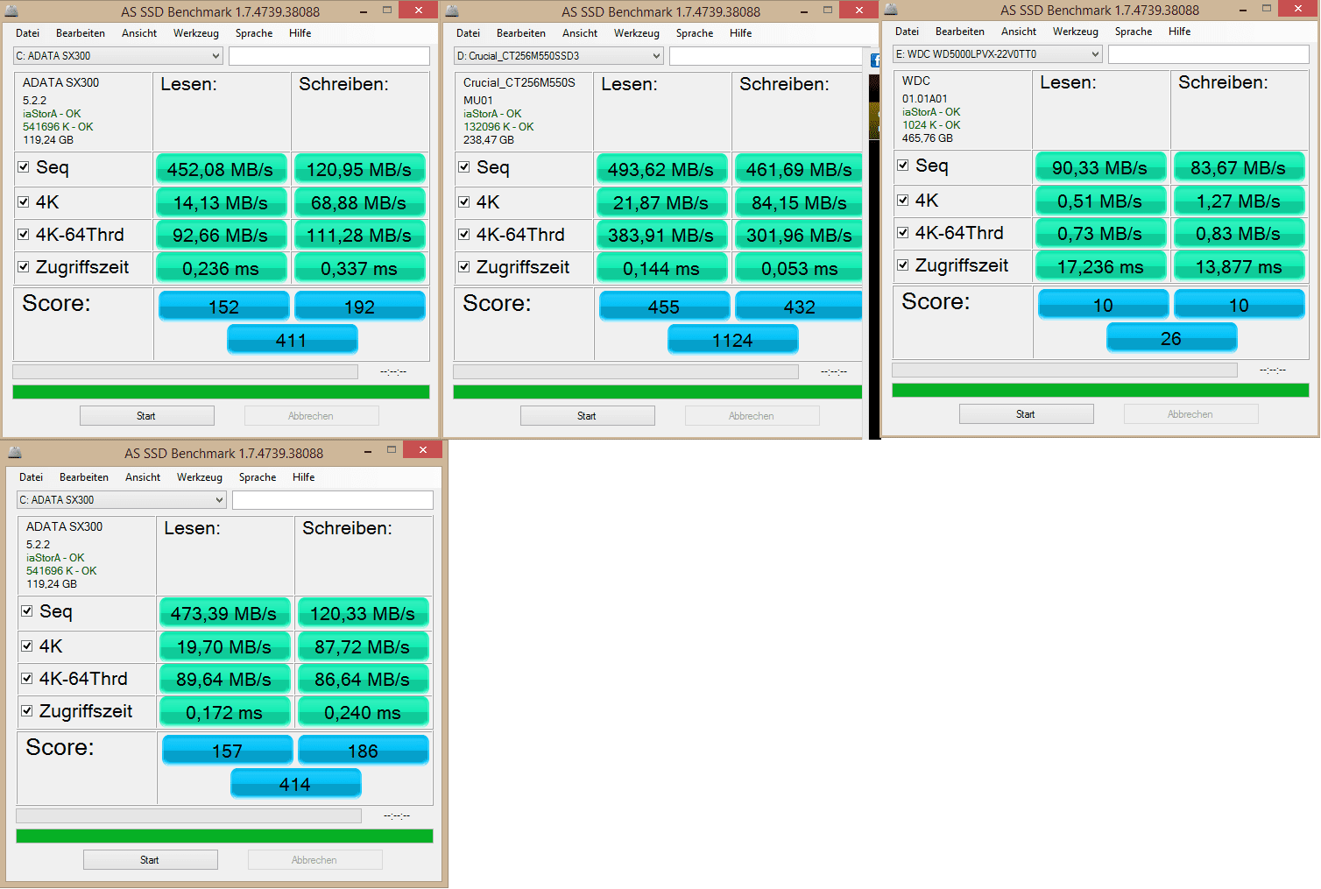Image resolution: width=1321 pixels, height=889 pixels.
Task: Click the total score 26
Action: [x=1172, y=338]
